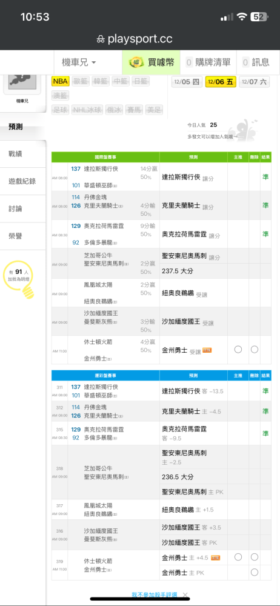Switch to the NBA league tab

pyautogui.click(x=61, y=81)
